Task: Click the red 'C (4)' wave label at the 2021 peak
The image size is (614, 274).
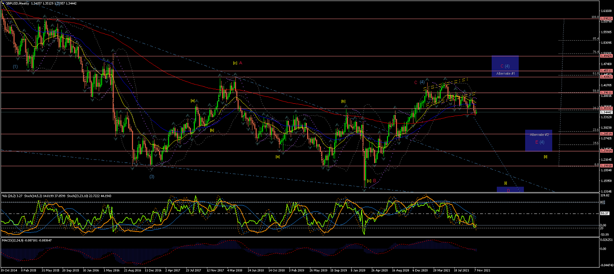Action: coord(419,82)
